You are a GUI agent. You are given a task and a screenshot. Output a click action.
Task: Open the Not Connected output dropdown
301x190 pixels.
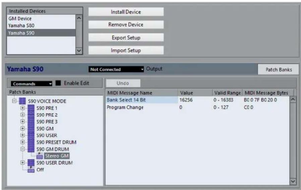pos(116,69)
